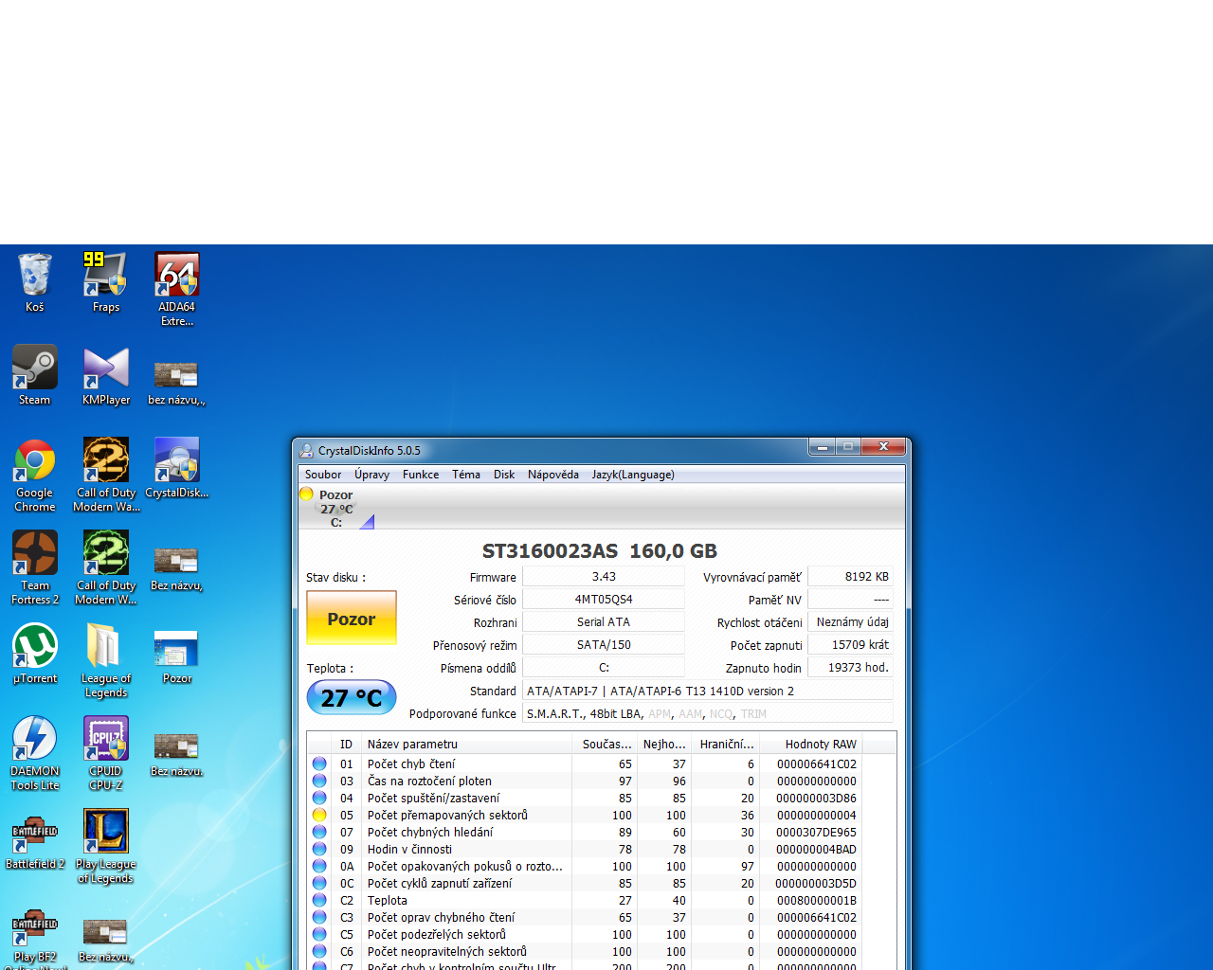The height and width of the screenshot is (970, 1213).
Task: Click RAW value 0000307DE965
Action: click(x=816, y=832)
